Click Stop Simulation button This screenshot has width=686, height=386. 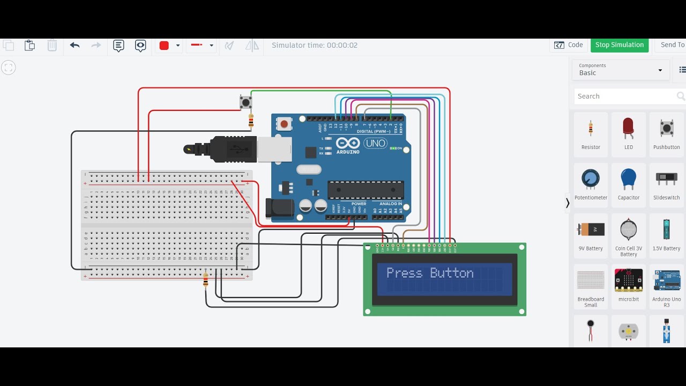point(620,45)
